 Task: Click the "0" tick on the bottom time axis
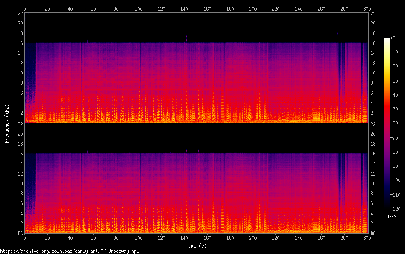(24, 238)
